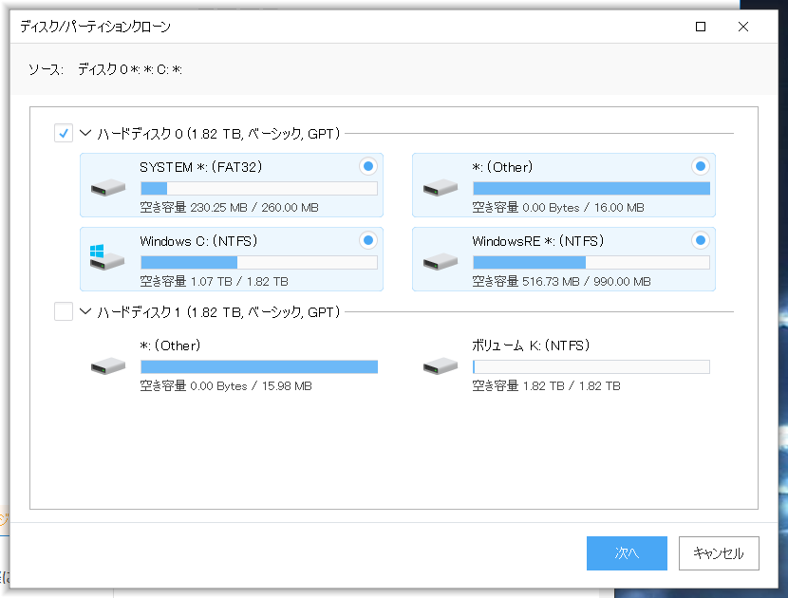Image resolution: width=788 pixels, height=598 pixels.
Task: Click the SYSTEM FAT32 partition drive icon
Action: coord(108,188)
